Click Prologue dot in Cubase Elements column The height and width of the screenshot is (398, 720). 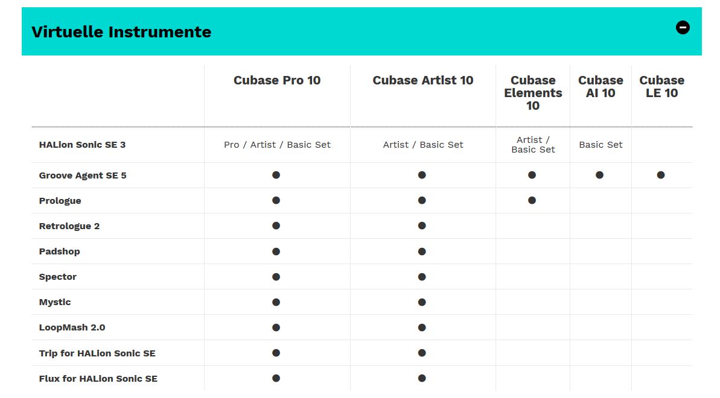[x=532, y=200]
